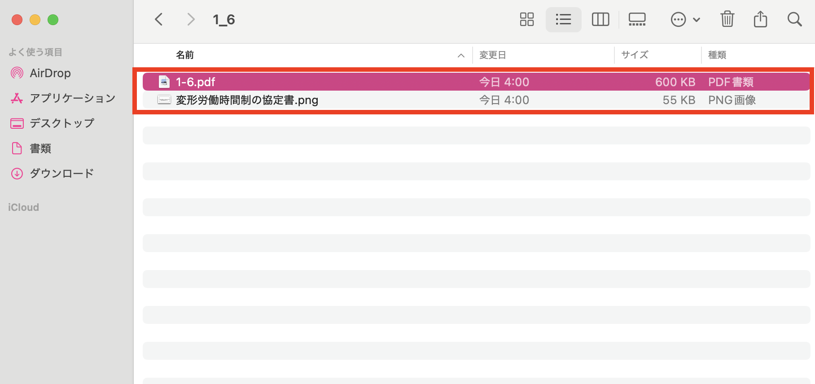Go back with the left chevron button

158,19
